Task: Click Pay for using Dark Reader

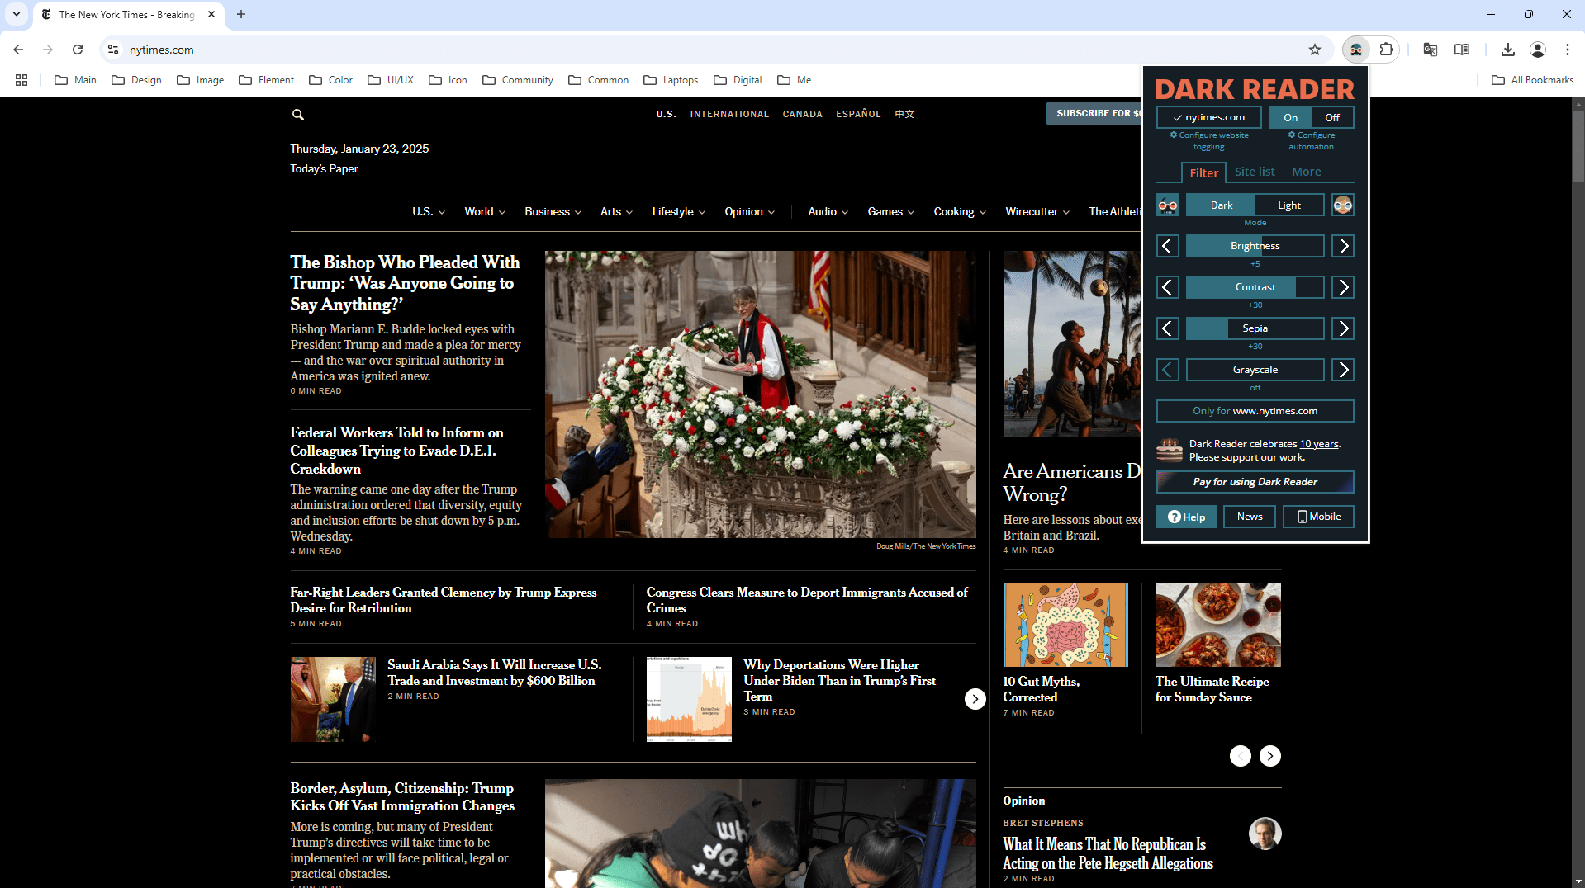Action: pyautogui.click(x=1255, y=482)
